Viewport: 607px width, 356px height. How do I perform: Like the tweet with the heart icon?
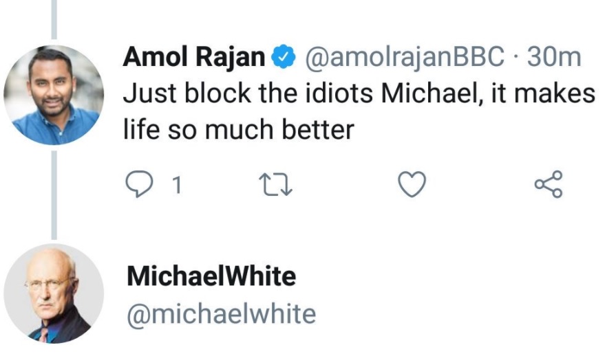pyautogui.click(x=413, y=184)
